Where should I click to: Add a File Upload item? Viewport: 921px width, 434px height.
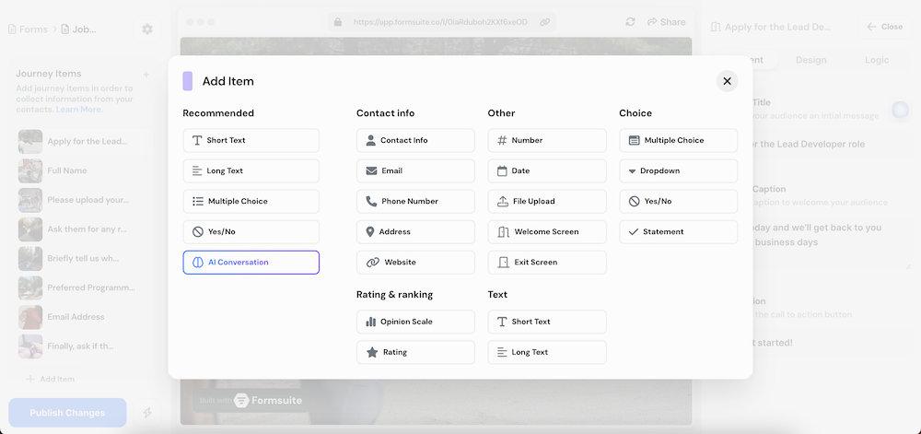[547, 201]
